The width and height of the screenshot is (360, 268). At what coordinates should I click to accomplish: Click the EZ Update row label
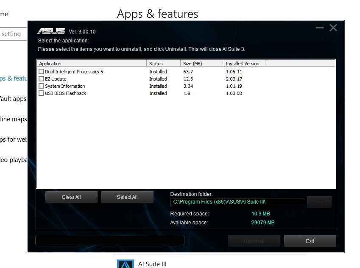(x=56, y=79)
